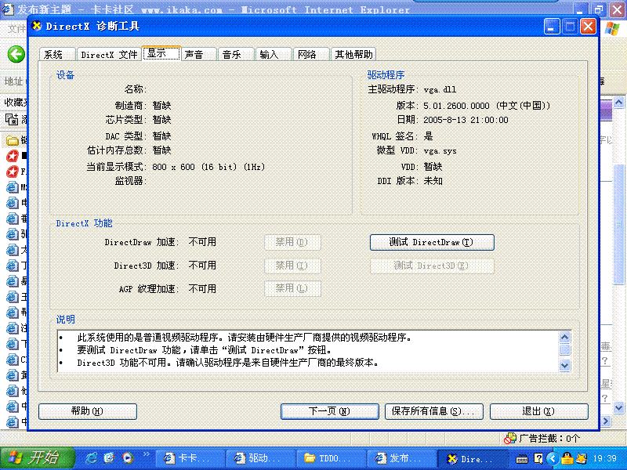This screenshot has width=627, height=470.
Task: Expand the quick launch overflow chevron
Action: click(146, 454)
